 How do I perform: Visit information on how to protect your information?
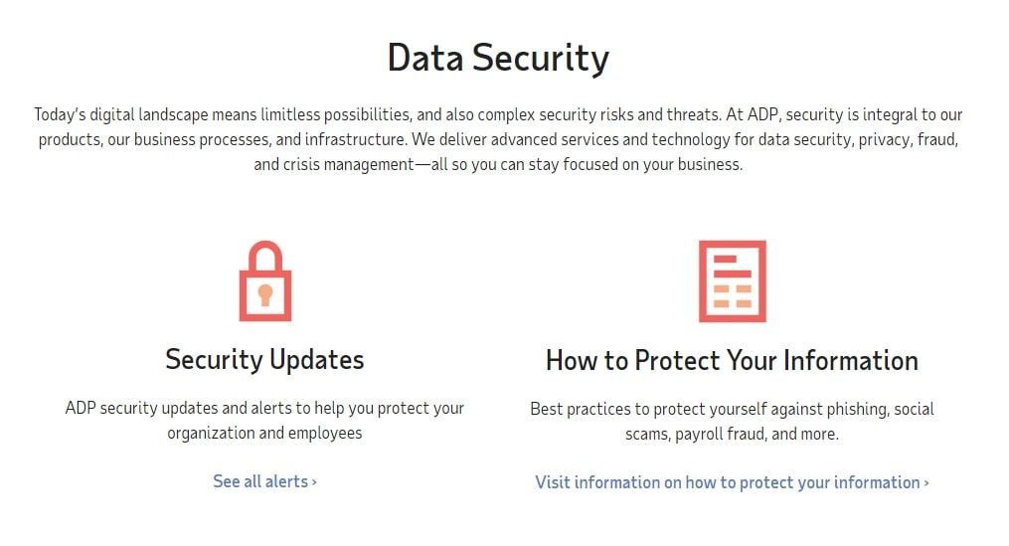click(x=728, y=482)
